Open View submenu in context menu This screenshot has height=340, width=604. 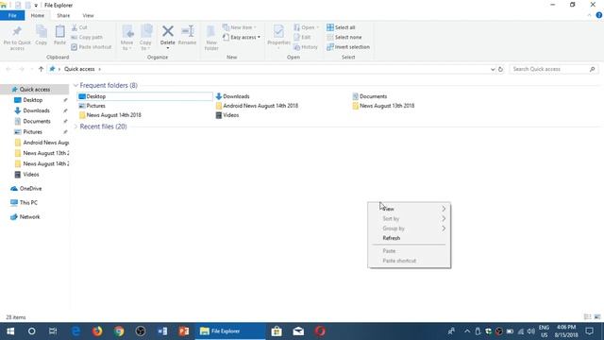click(409, 209)
